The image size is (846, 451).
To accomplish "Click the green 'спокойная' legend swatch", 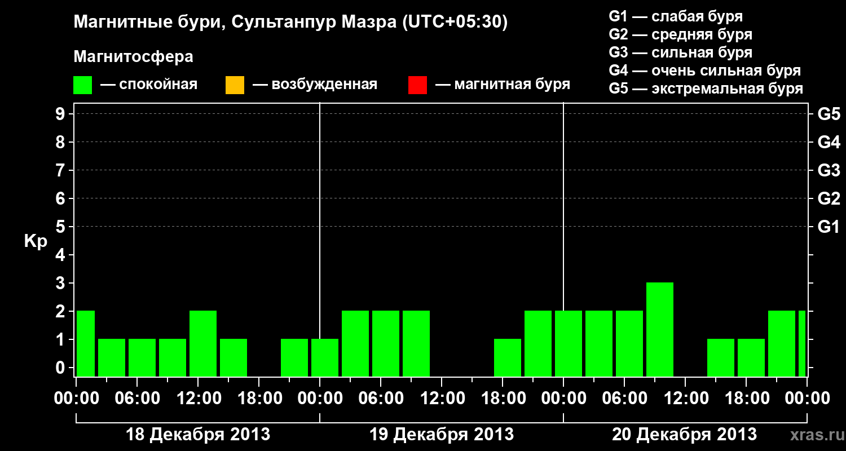I will tap(83, 85).
